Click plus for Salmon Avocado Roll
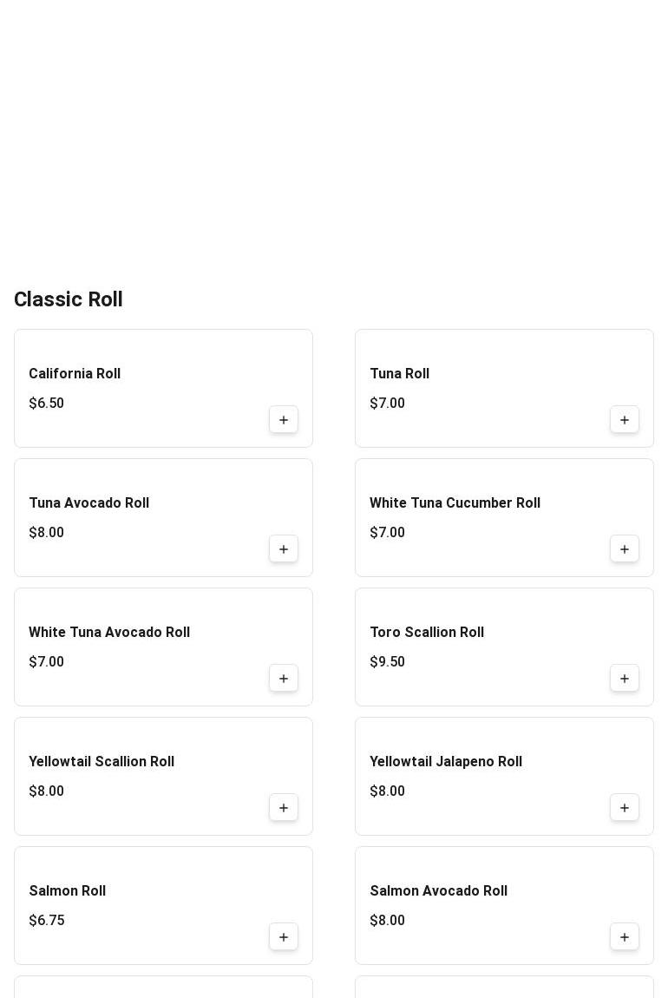Image resolution: width=668 pixels, height=998 pixels. click(625, 937)
